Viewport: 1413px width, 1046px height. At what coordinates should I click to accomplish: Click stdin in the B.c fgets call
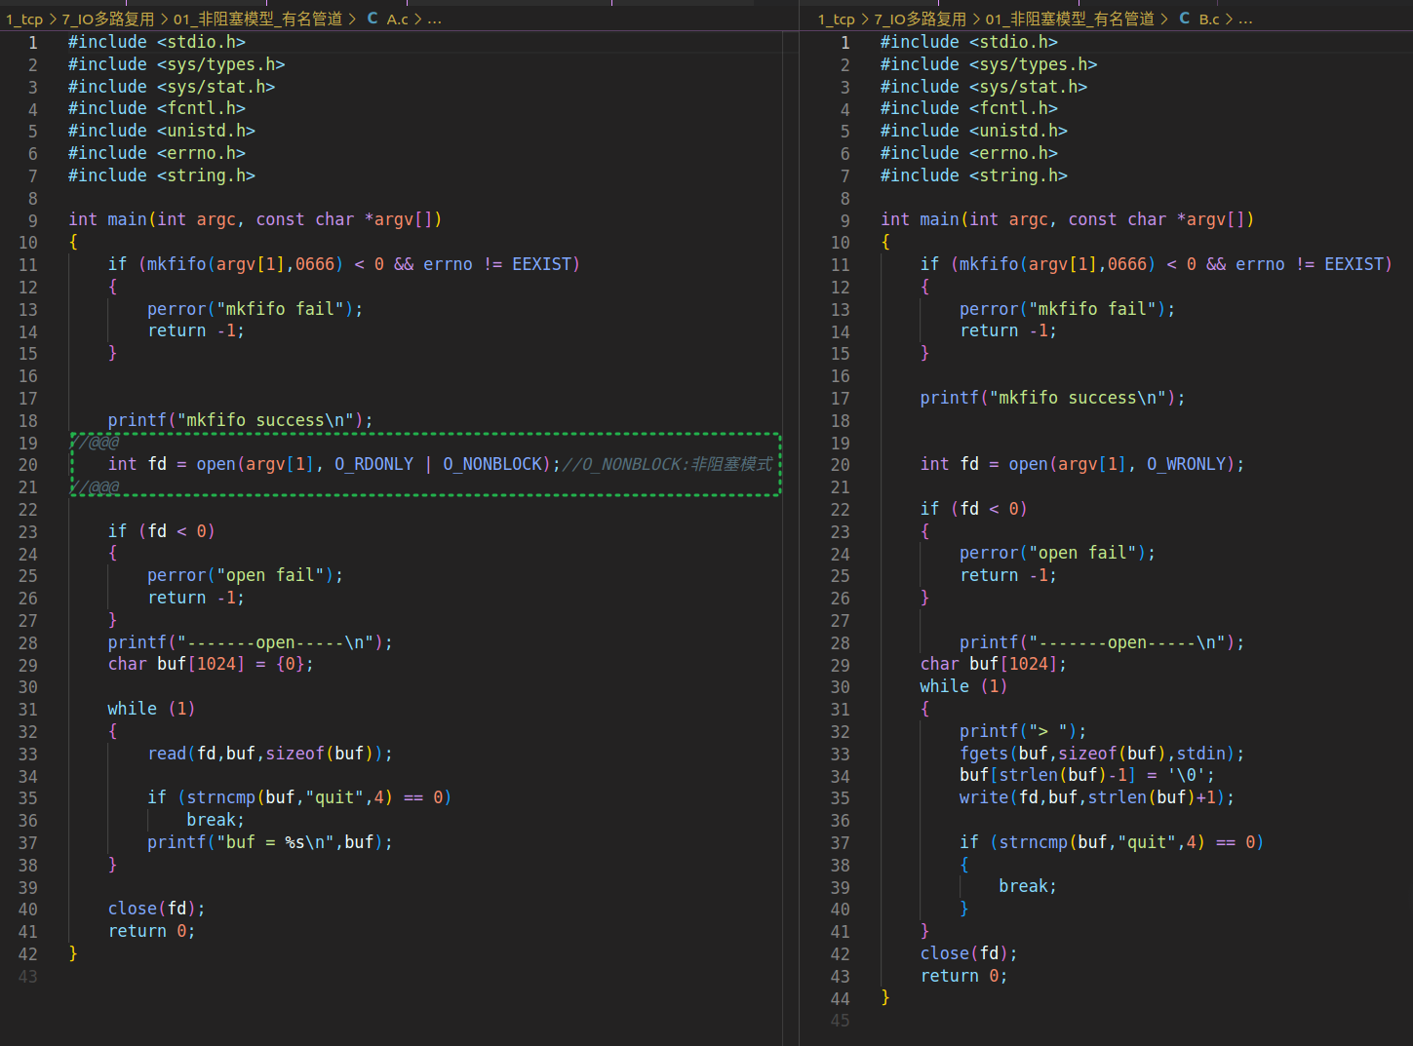pyautogui.click(x=1200, y=754)
